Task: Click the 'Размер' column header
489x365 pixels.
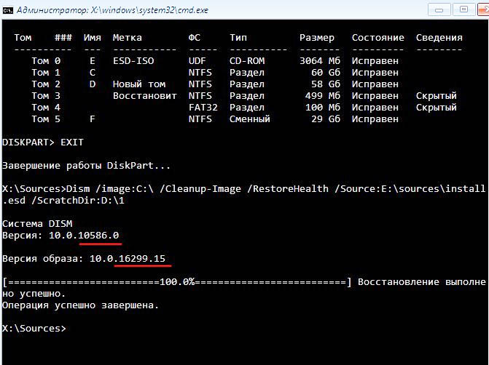Action: [x=316, y=38]
